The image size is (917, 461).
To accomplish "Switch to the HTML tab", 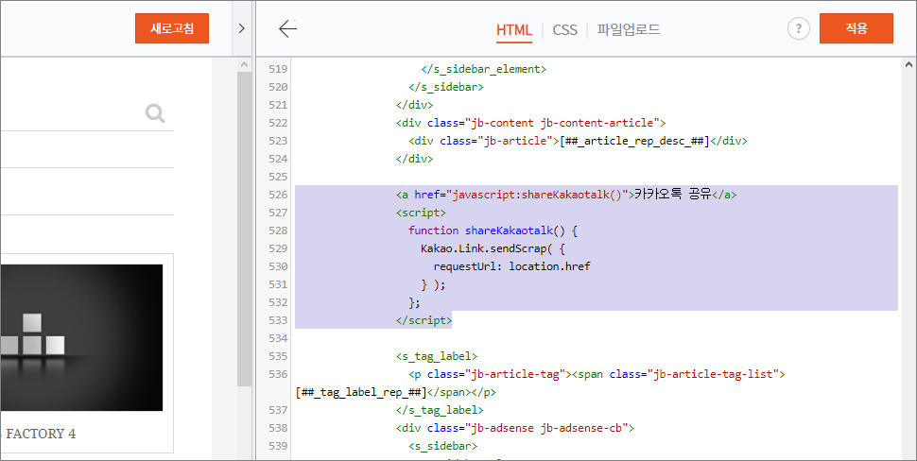I will point(514,30).
